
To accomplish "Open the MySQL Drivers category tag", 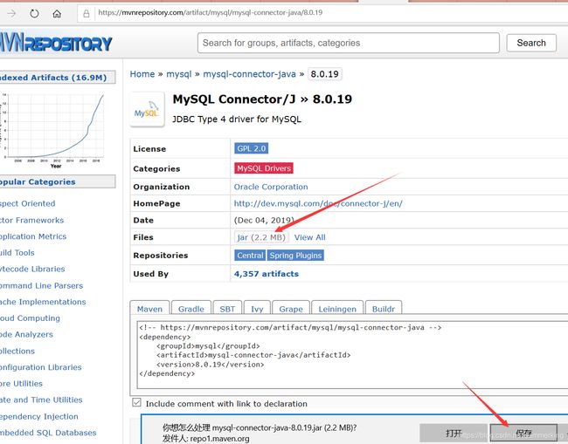I will (264, 168).
